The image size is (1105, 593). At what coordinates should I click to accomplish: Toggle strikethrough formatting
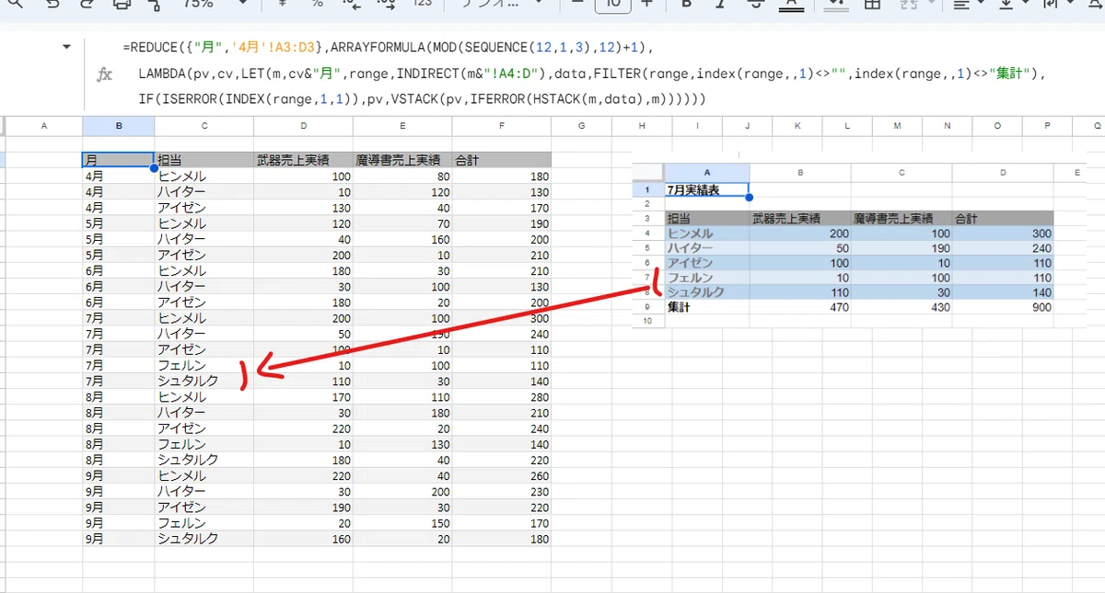coord(755,5)
